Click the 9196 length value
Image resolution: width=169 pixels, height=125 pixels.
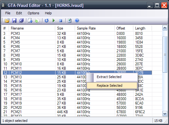(139, 108)
